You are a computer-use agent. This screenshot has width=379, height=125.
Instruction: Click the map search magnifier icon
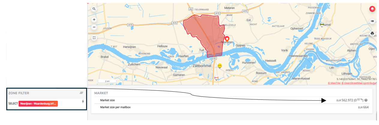coord(94,9)
